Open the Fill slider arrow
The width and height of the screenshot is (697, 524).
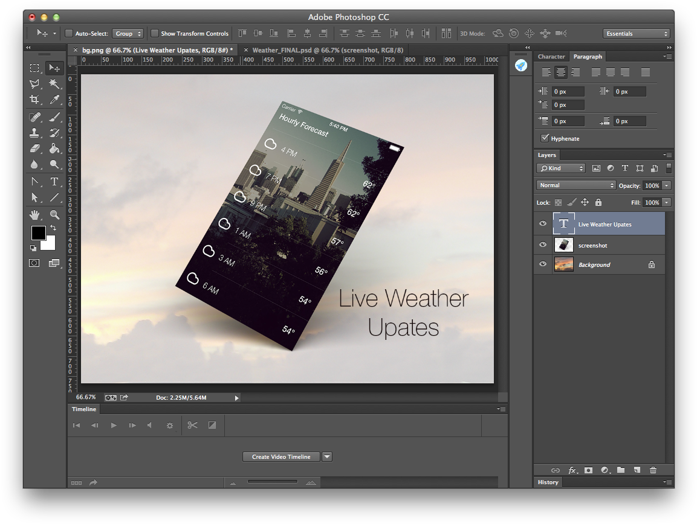666,202
